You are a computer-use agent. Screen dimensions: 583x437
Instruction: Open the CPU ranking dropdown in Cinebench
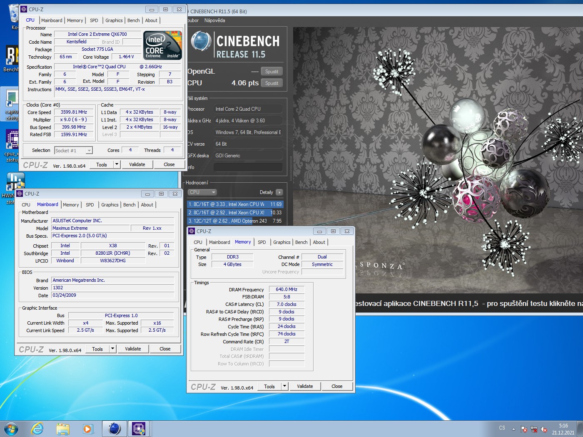(202, 192)
